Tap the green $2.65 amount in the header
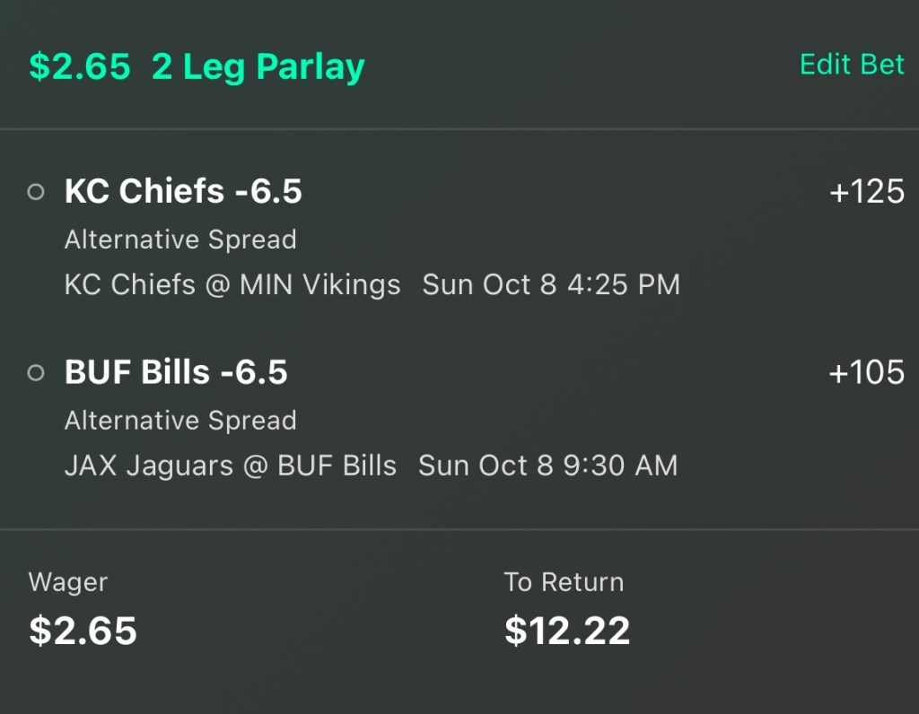The image size is (919, 714). [x=80, y=67]
